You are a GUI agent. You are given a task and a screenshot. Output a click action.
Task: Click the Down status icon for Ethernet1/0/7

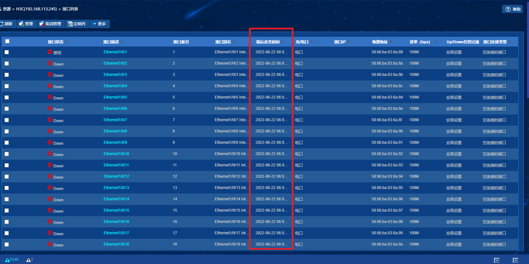pyautogui.click(x=50, y=120)
